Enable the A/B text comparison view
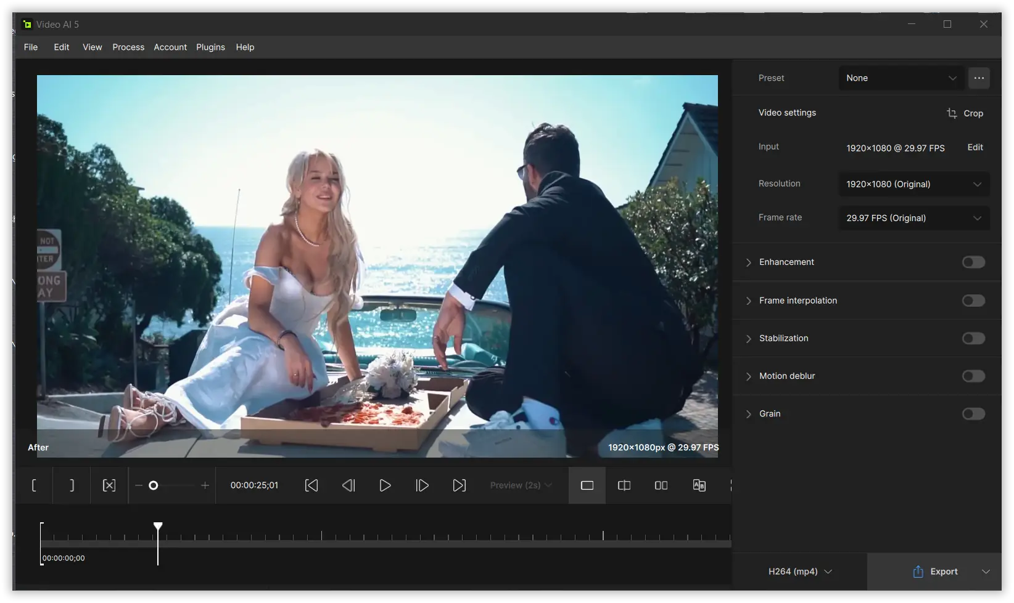The height and width of the screenshot is (603, 1014). [699, 485]
